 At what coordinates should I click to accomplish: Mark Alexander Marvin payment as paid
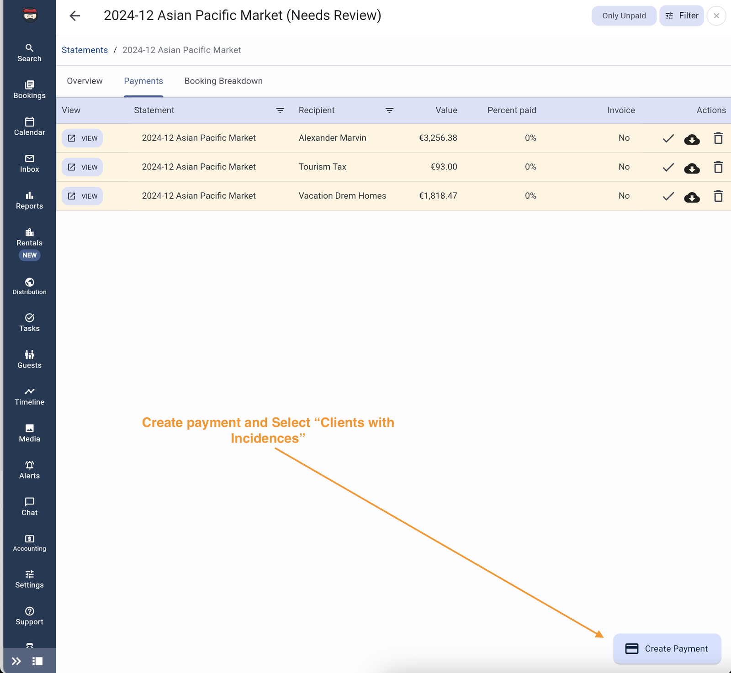click(668, 138)
